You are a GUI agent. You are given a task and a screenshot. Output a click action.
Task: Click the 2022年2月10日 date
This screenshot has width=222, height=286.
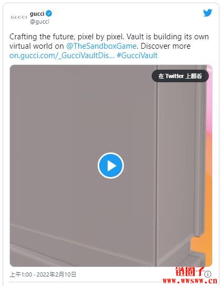(56, 274)
